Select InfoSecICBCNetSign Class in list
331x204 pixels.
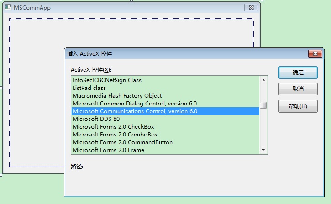click(165, 80)
